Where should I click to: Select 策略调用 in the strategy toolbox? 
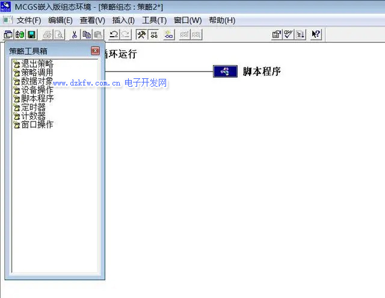pyautogui.click(x=37, y=72)
